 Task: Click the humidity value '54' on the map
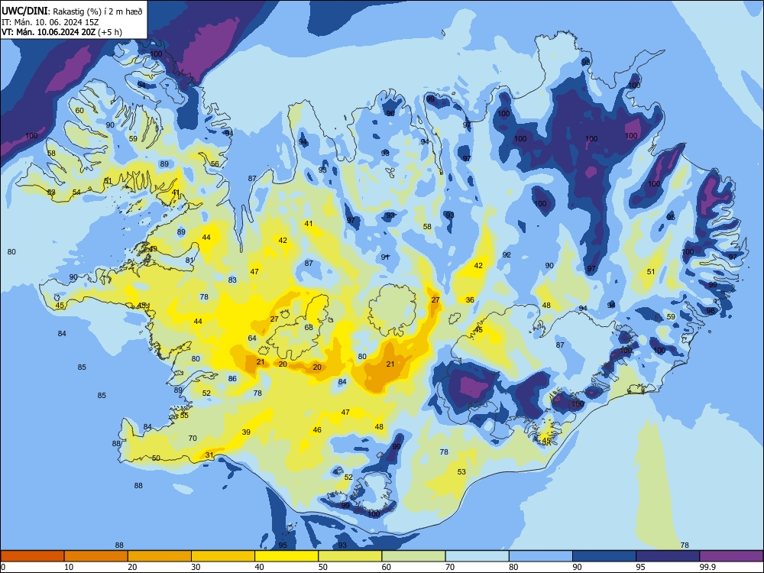[76, 192]
